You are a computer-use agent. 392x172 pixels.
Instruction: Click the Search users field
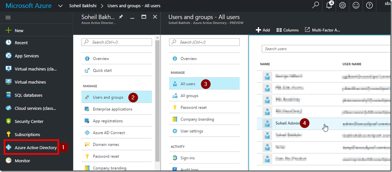click(x=326, y=49)
